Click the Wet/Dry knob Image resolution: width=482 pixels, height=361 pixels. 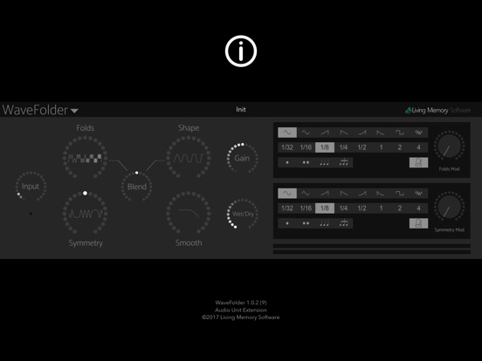coord(243,214)
